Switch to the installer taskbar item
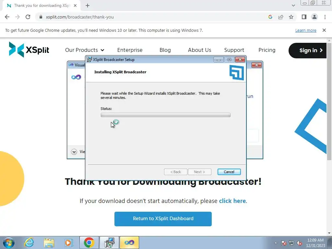 coord(109,243)
